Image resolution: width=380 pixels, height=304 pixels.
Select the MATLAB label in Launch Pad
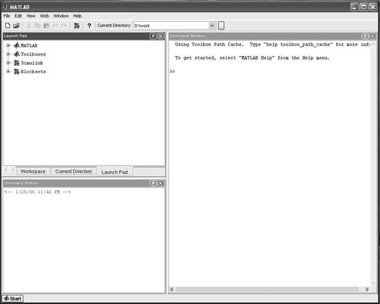coord(29,45)
